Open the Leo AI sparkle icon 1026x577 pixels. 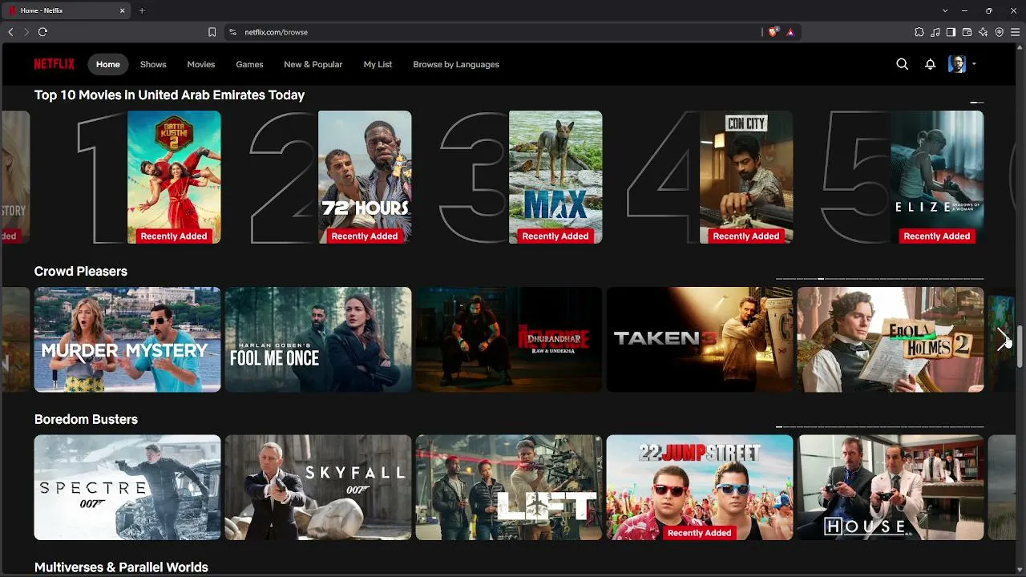[984, 32]
